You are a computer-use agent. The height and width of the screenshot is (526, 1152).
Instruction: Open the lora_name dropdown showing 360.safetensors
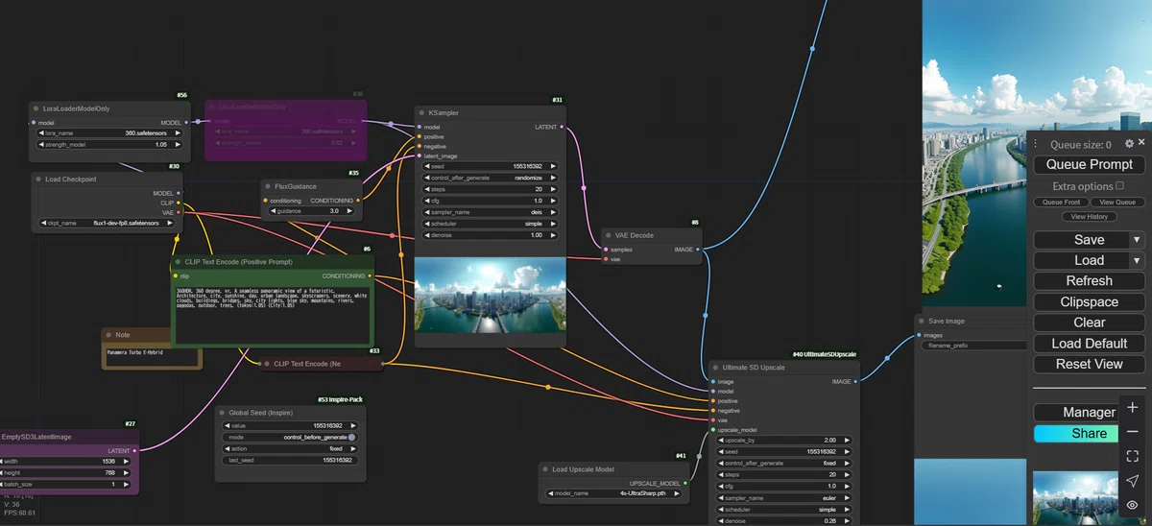coord(109,132)
